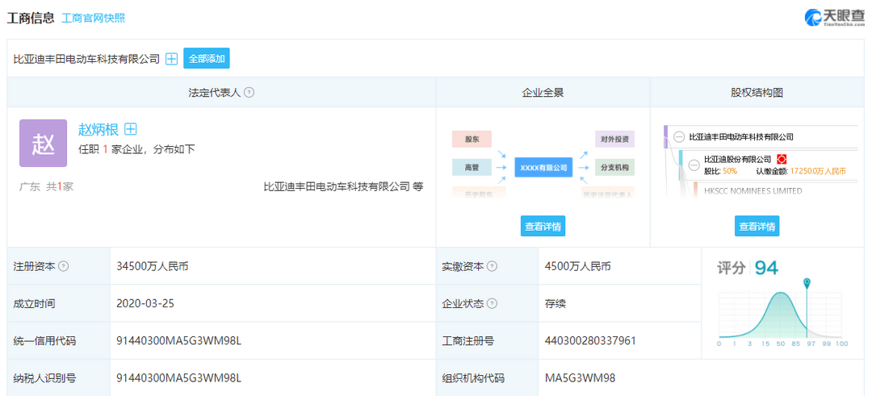872x396 pixels.
Task: Click the xxxx有限公司 center box
Action: click(543, 167)
